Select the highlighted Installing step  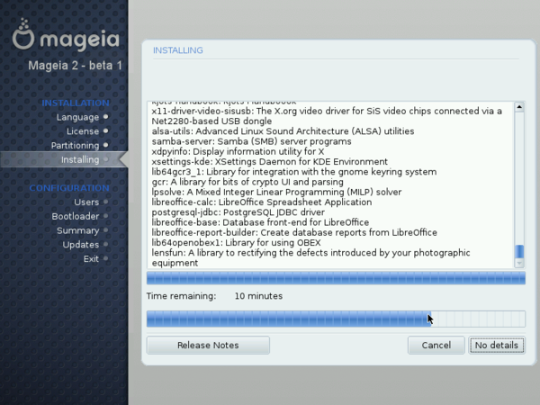pos(80,159)
